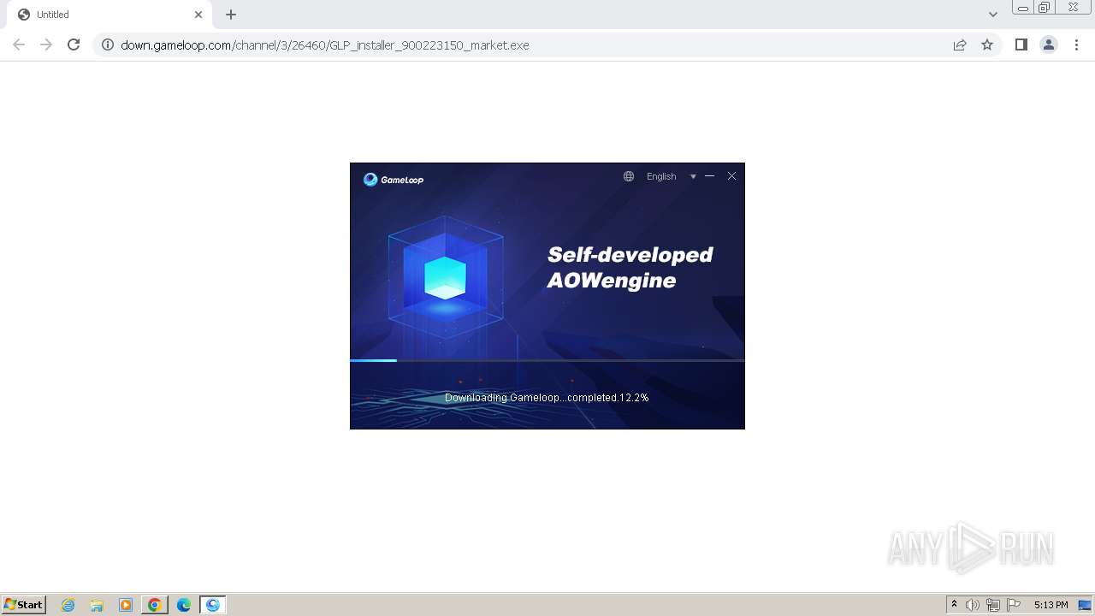Go forward in Chrome browser
The height and width of the screenshot is (616, 1095).
click(46, 44)
